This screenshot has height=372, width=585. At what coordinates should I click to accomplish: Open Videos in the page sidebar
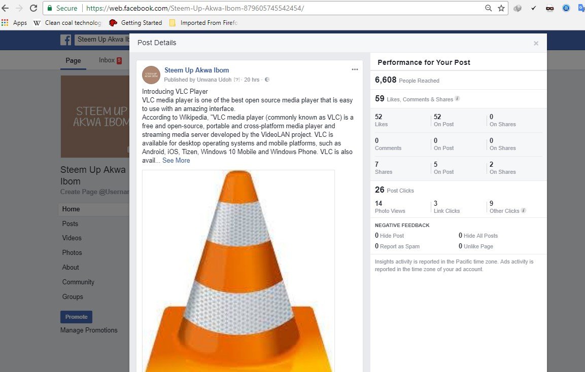(x=72, y=238)
